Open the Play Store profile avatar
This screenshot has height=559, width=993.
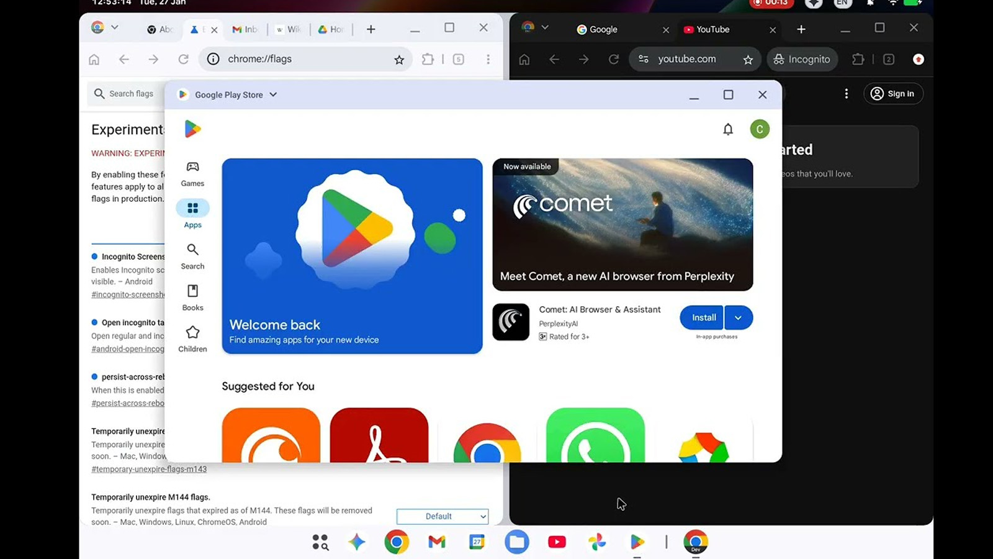[x=759, y=129]
